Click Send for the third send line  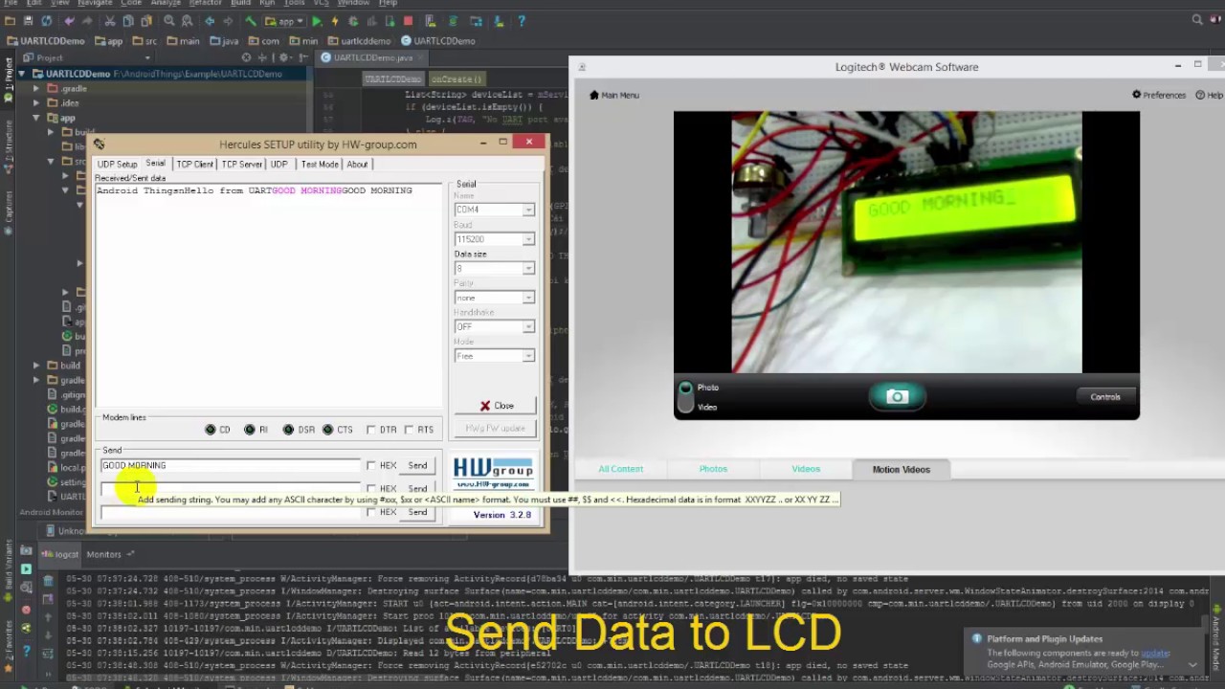pyautogui.click(x=417, y=512)
